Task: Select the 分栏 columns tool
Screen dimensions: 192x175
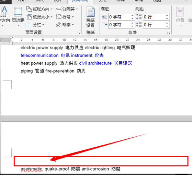Action: tap(35, 25)
